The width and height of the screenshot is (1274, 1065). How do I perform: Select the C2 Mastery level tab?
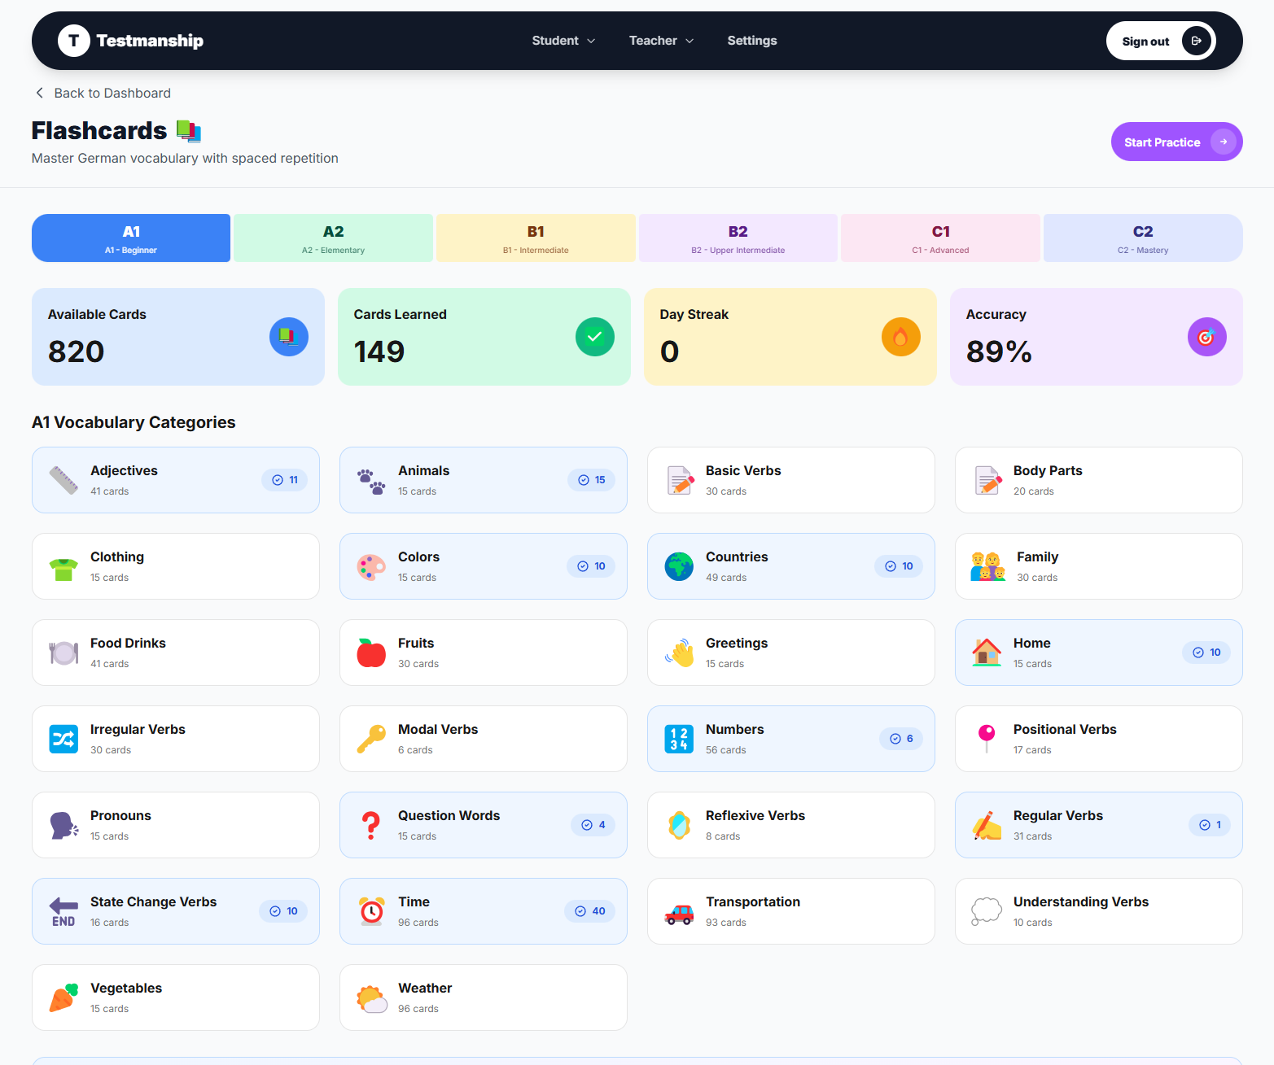pyautogui.click(x=1142, y=238)
